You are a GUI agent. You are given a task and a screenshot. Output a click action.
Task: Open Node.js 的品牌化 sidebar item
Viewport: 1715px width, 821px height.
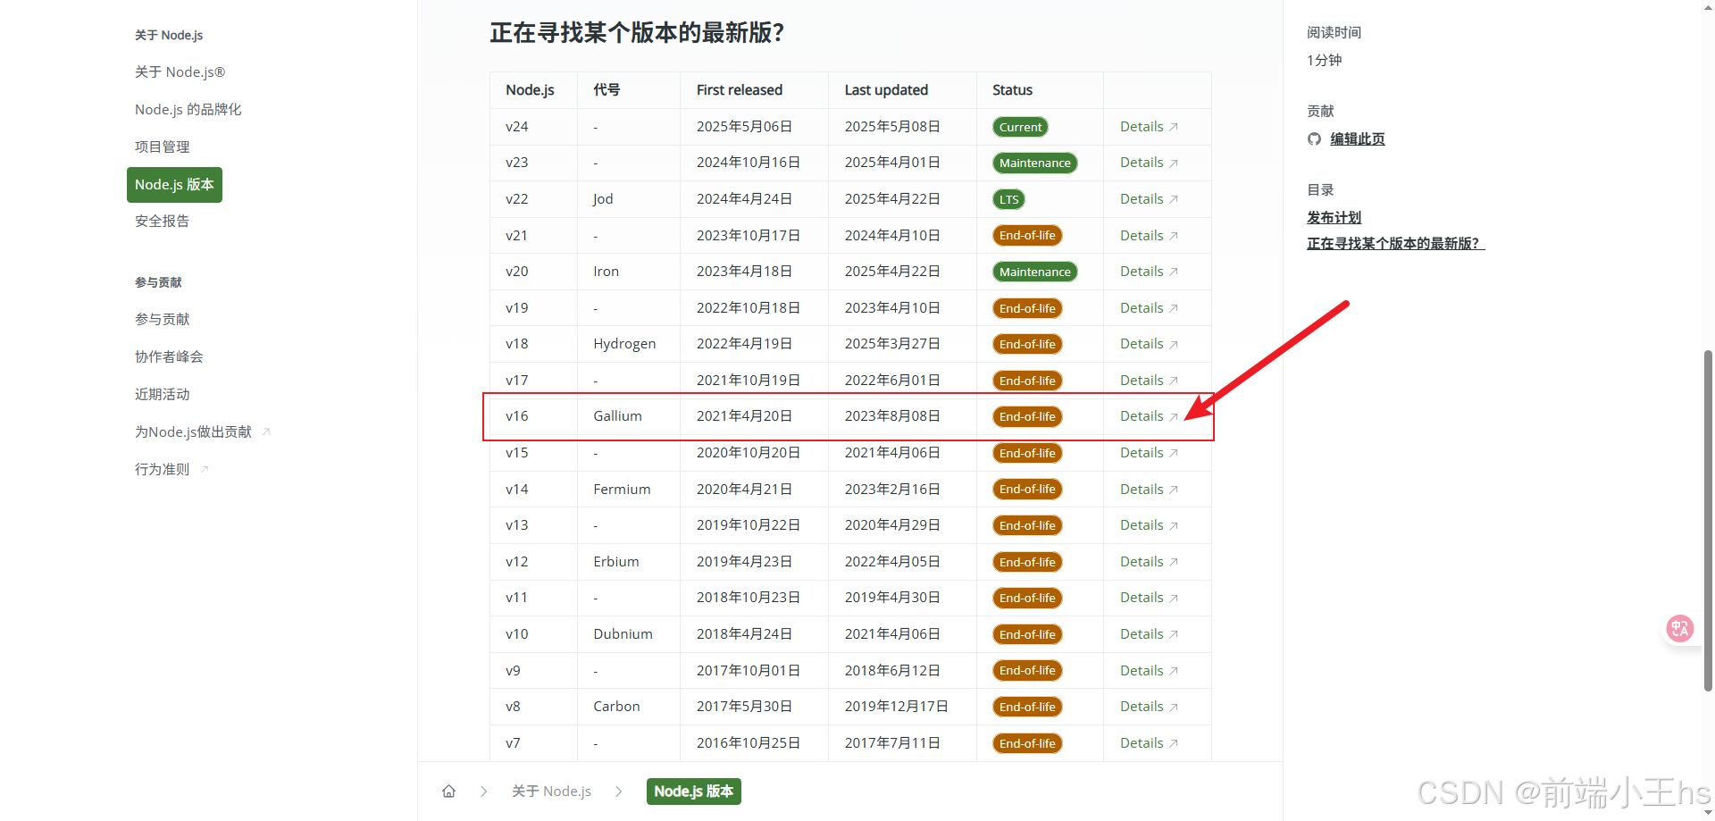pos(188,110)
